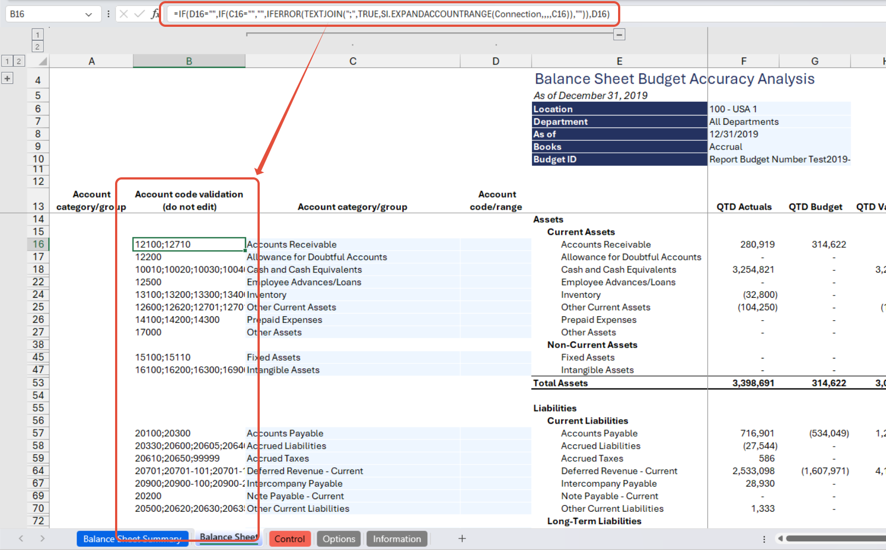
Task: Show row outline level 2
Action: coord(19,61)
